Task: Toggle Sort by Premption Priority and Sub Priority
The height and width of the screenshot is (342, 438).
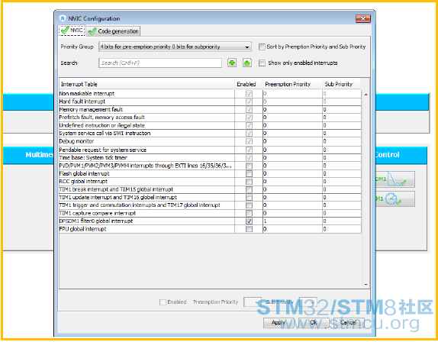Action: pyautogui.click(x=262, y=47)
